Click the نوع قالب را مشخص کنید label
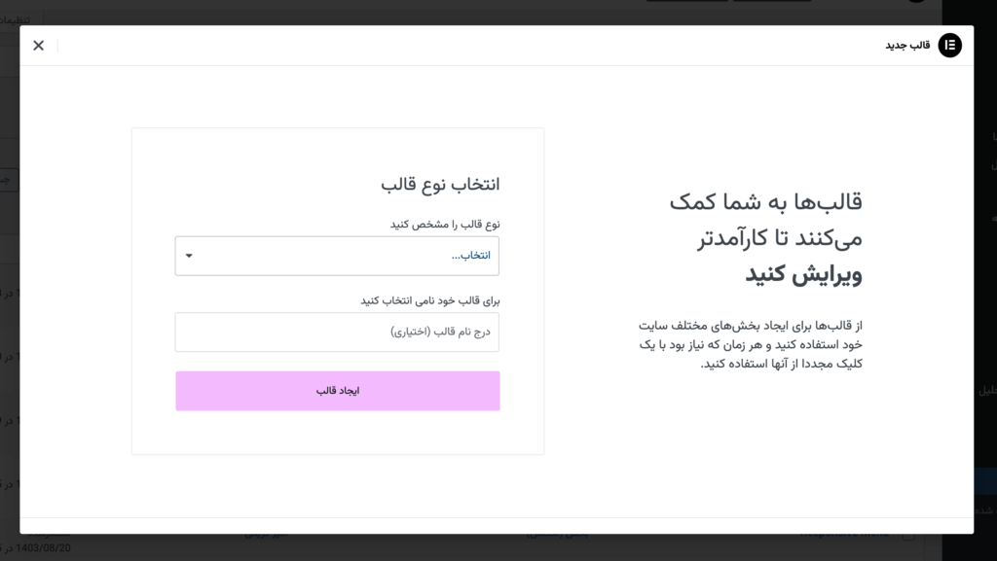The height and width of the screenshot is (561, 997). 445,224
